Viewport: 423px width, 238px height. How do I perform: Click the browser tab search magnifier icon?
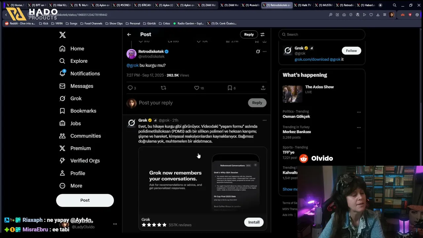395,5
